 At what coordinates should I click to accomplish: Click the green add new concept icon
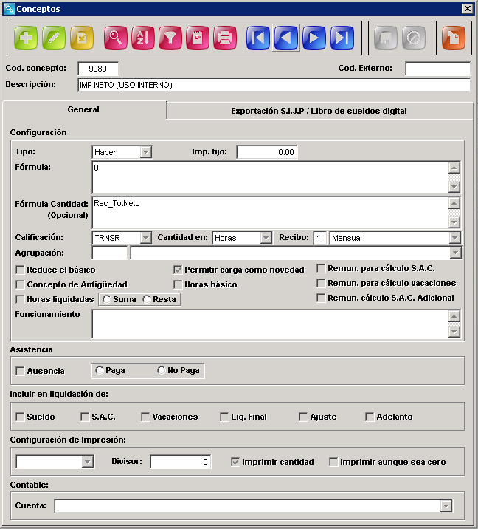pos(26,38)
